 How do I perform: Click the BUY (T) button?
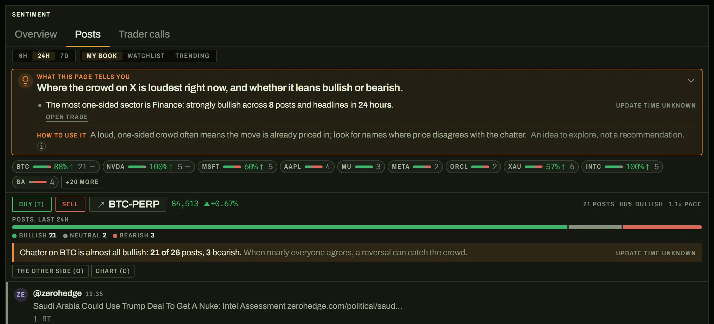[32, 204]
